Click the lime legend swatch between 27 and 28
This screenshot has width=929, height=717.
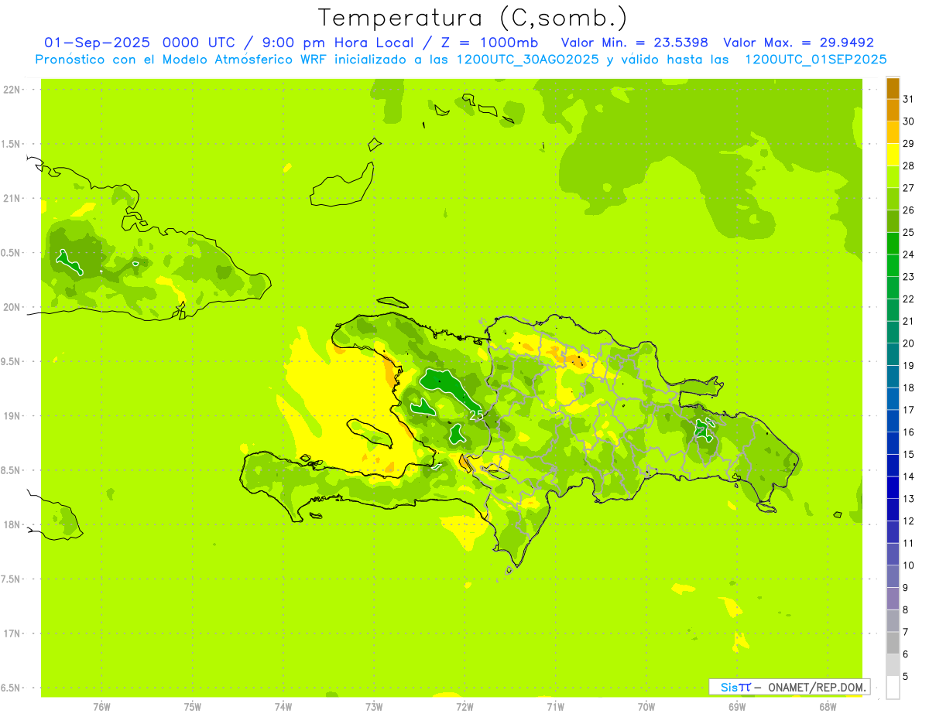[x=893, y=177]
